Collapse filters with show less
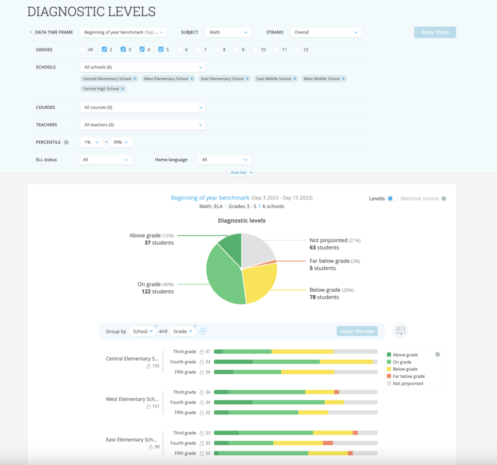Viewport: 497px width, 465px height. (x=239, y=172)
